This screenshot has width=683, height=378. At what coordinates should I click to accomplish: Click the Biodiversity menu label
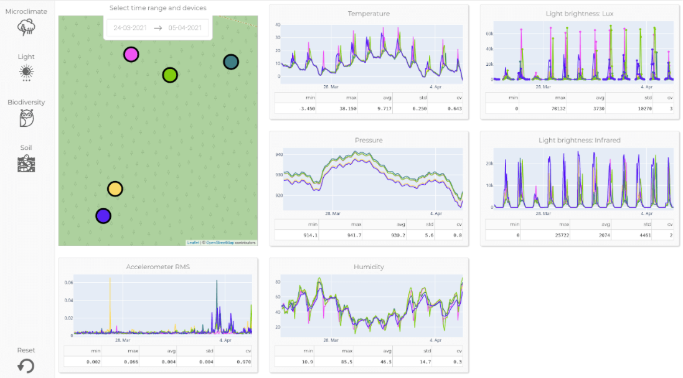[x=26, y=102]
